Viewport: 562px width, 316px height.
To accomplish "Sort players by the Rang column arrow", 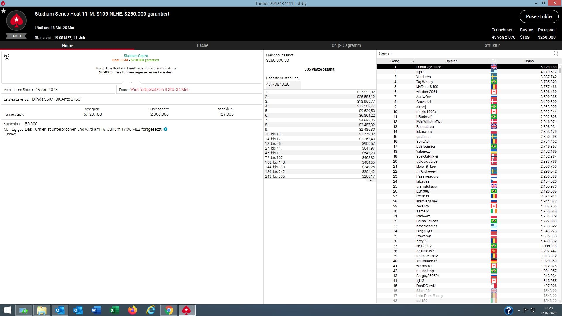I will (412, 61).
